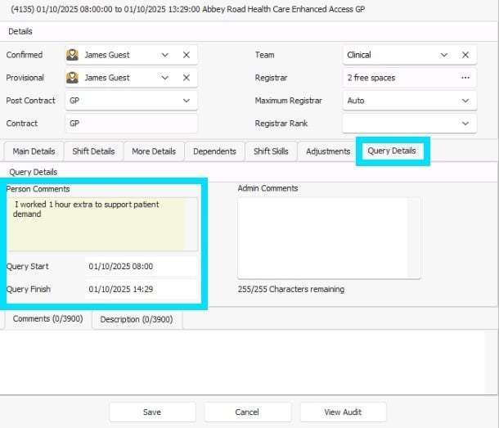
Task: Click the Cancel button
Action: pos(247,412)
